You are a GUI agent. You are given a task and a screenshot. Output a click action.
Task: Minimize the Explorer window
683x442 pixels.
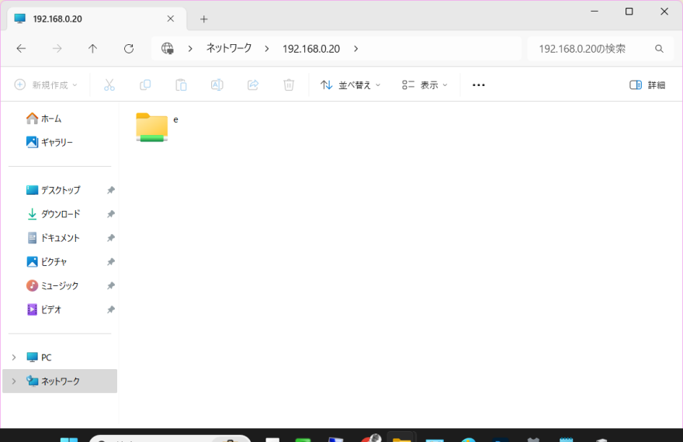pos(595,12)
